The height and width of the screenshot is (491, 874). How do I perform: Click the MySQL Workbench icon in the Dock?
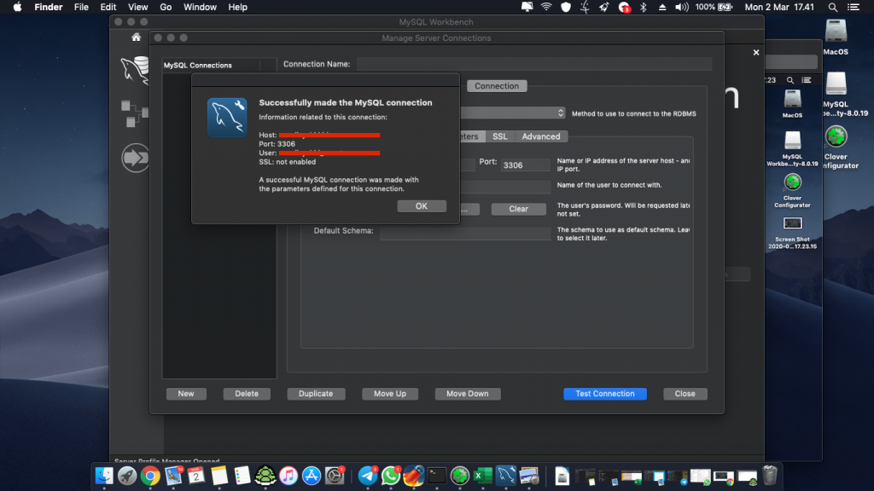point(507,477)
